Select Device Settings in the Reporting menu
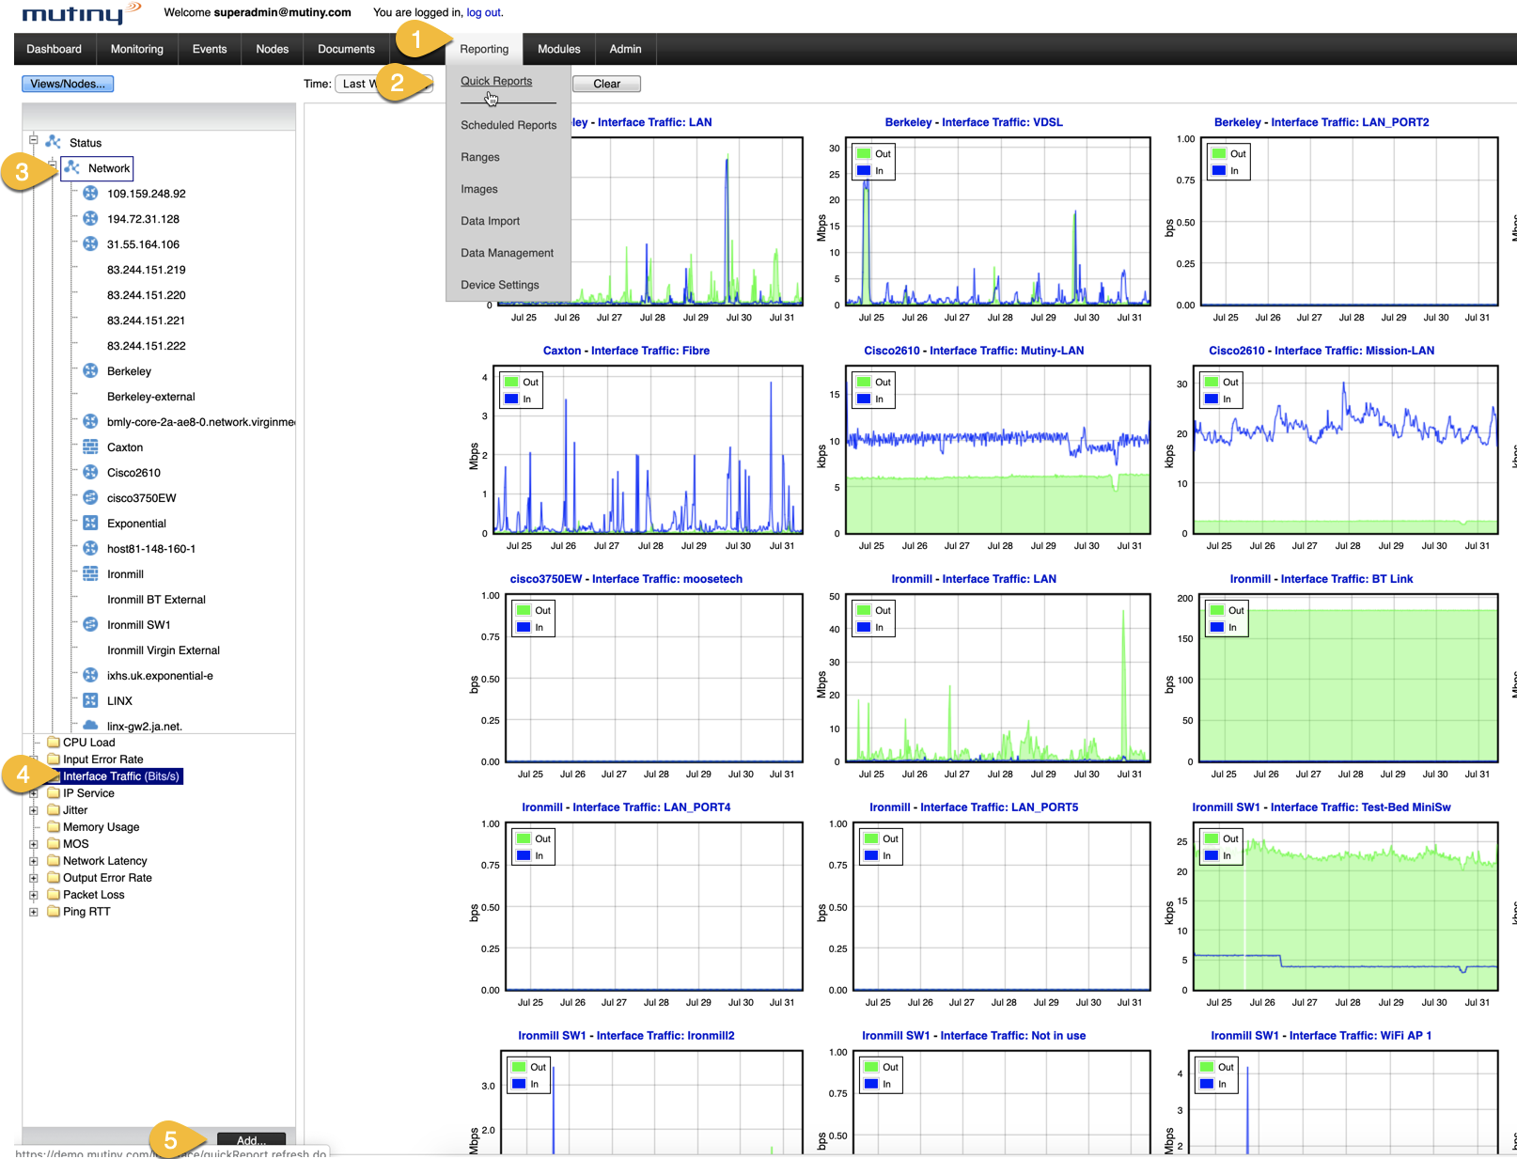This screenshot has width=1517, height=1159. click(x=500, y=285)
